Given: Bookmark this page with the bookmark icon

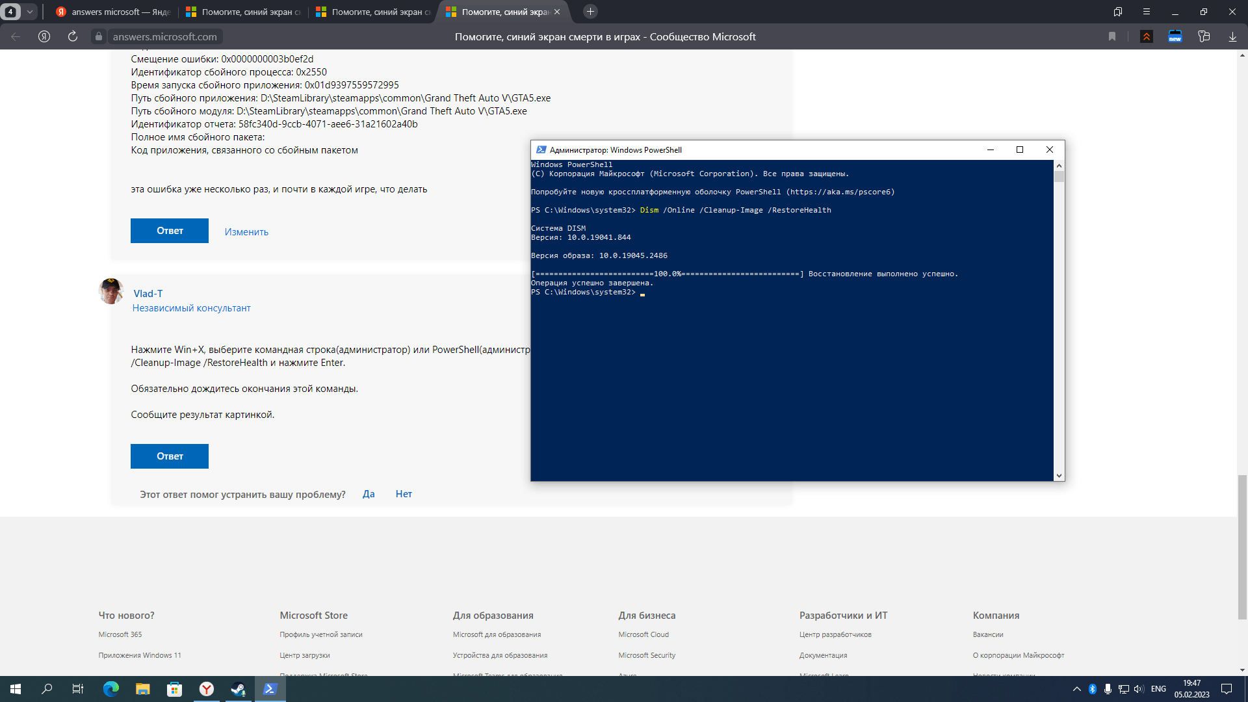Looking at the screenshot, I should coord(1112,36).
